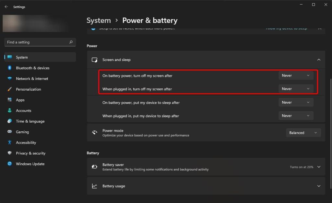Click the Apps icon in sidebar
This screenshot has height=203, width=332.
point(9,100)
